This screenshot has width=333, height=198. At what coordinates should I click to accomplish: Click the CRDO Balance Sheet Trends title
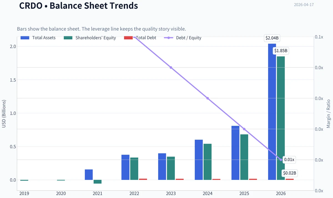coord(79,6)
